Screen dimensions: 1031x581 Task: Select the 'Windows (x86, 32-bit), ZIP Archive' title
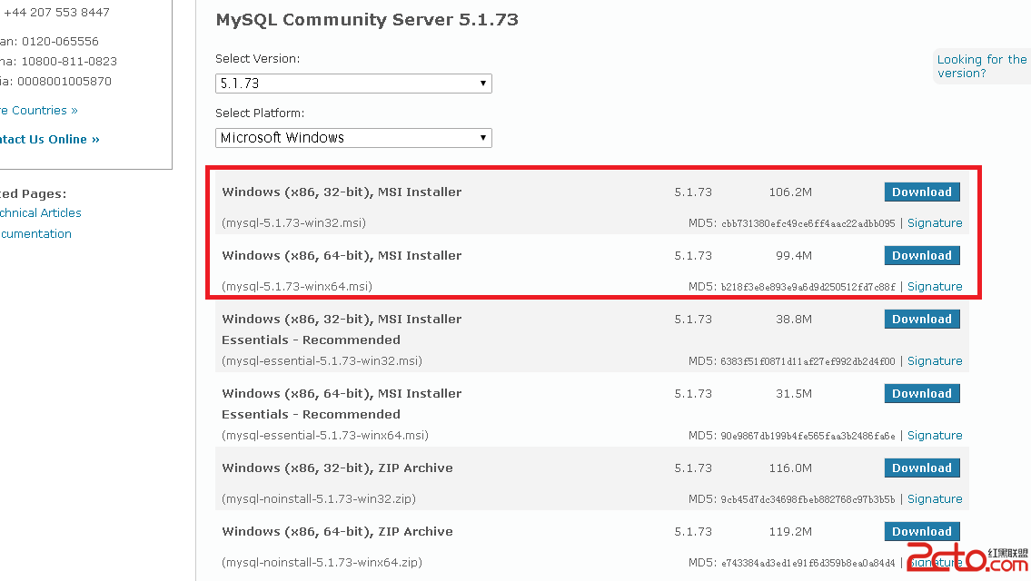337,468
